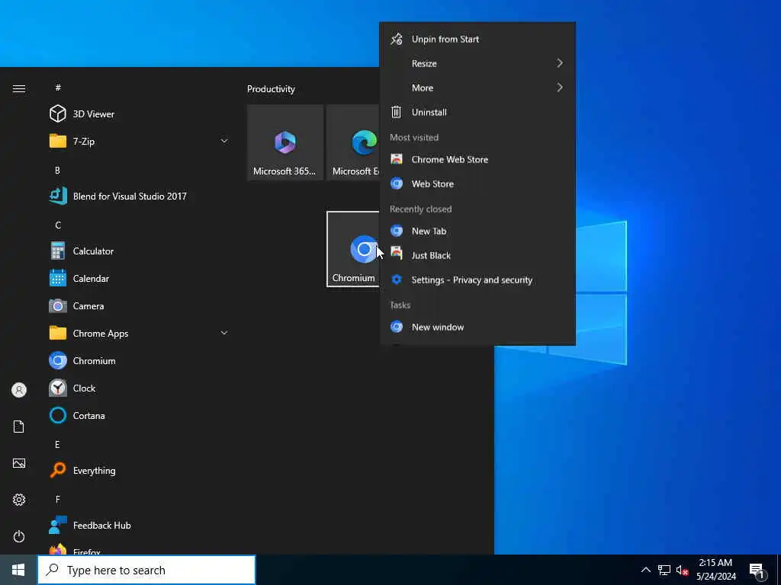Open Settings gear in Start sidebar
The height and width of the screenshot is (585, 781).
(x=19, y=500)
